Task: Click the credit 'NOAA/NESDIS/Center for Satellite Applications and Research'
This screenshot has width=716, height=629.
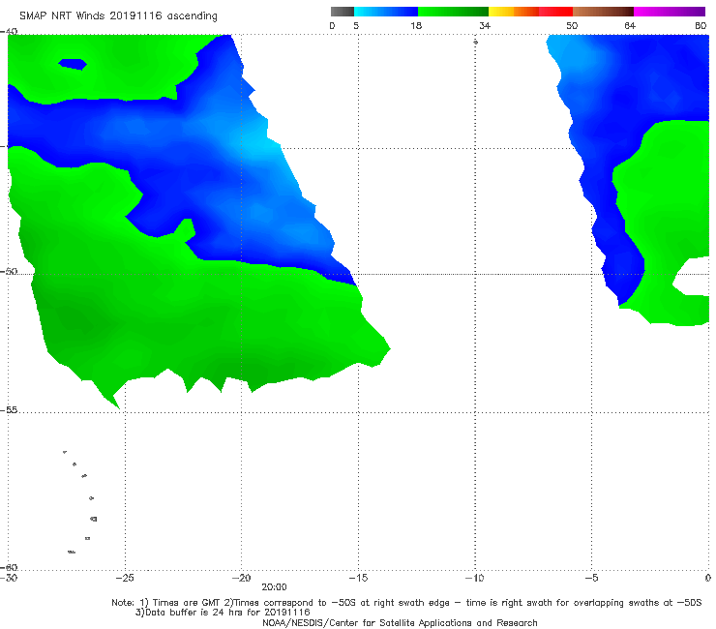Action: (400, 622)
